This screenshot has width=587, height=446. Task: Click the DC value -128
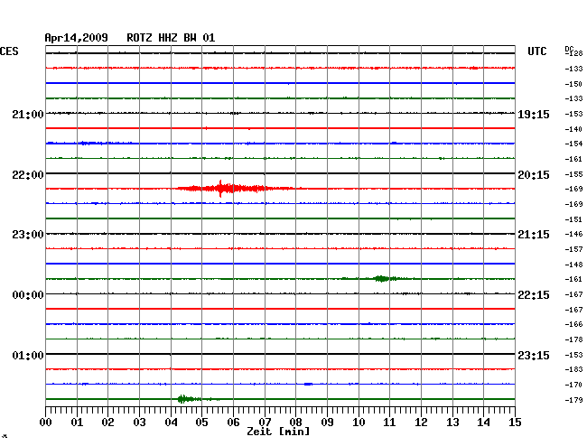(x=574, y=53)
